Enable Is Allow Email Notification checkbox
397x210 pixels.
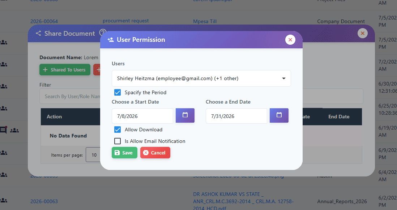pos(118,141)
